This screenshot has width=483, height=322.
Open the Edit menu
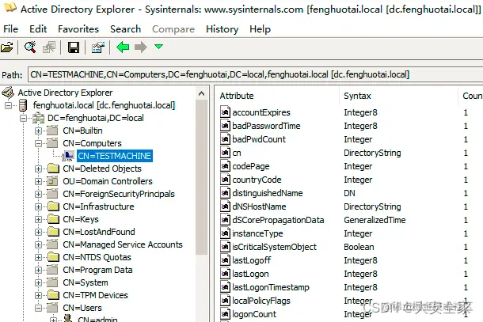pos(38,29)
